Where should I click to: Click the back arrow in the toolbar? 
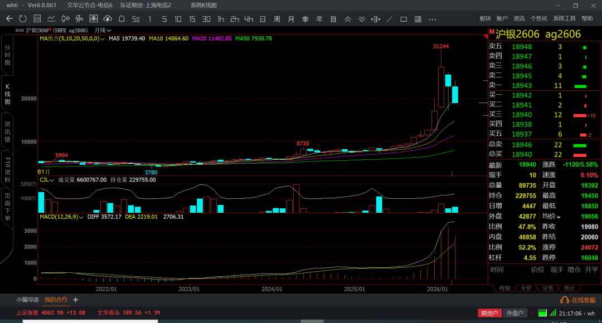point(9,19)
